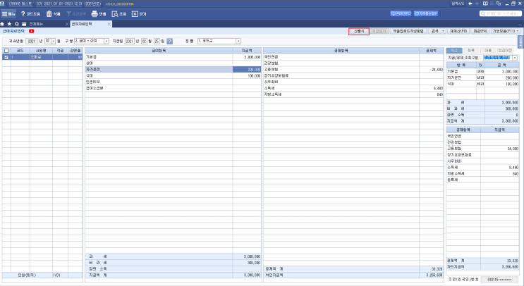Click the 직급 column header in employee list
The width and height of the screenshot is (524, 286).
pos(60,51)
